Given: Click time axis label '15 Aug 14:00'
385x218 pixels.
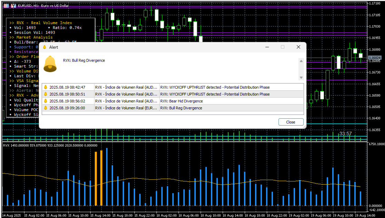Looking at the screenshot, I should coord(100,215).
